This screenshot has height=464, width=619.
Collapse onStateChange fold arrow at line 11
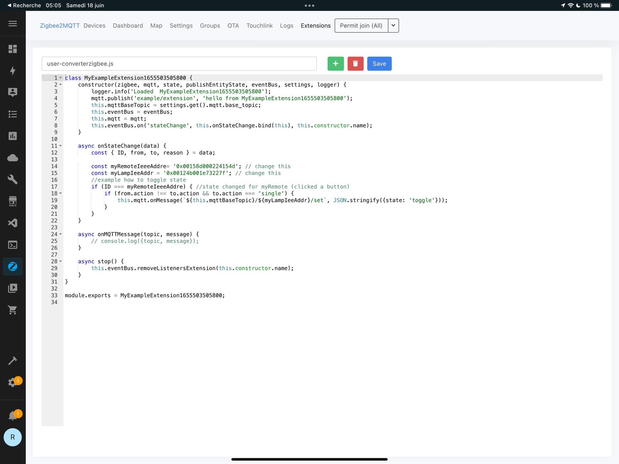[x=60, y=146]
